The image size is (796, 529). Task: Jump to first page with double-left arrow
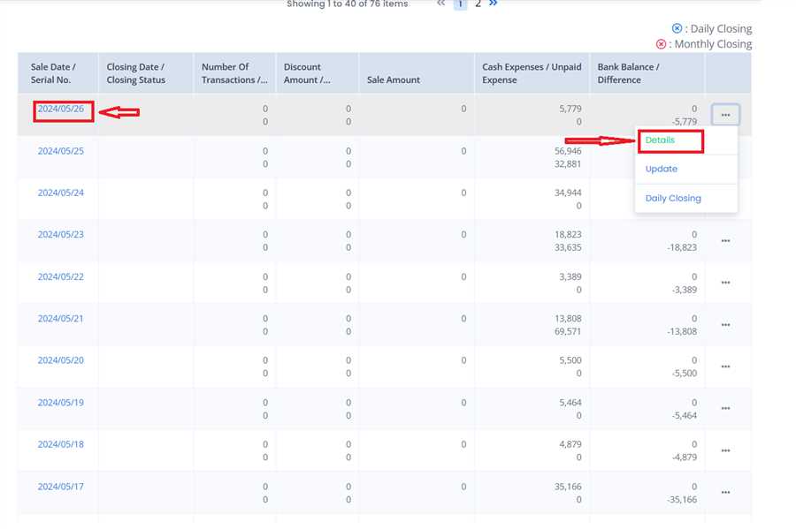pos(441,4)
